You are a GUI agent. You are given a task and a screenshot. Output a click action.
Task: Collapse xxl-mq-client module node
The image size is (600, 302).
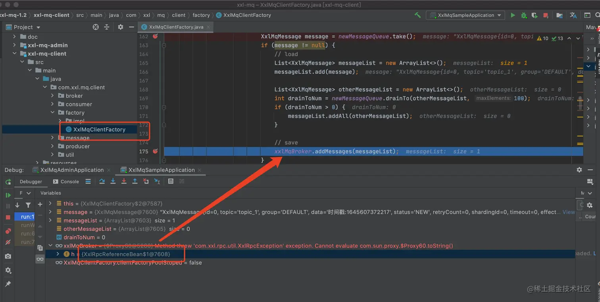tap(15, 54)
